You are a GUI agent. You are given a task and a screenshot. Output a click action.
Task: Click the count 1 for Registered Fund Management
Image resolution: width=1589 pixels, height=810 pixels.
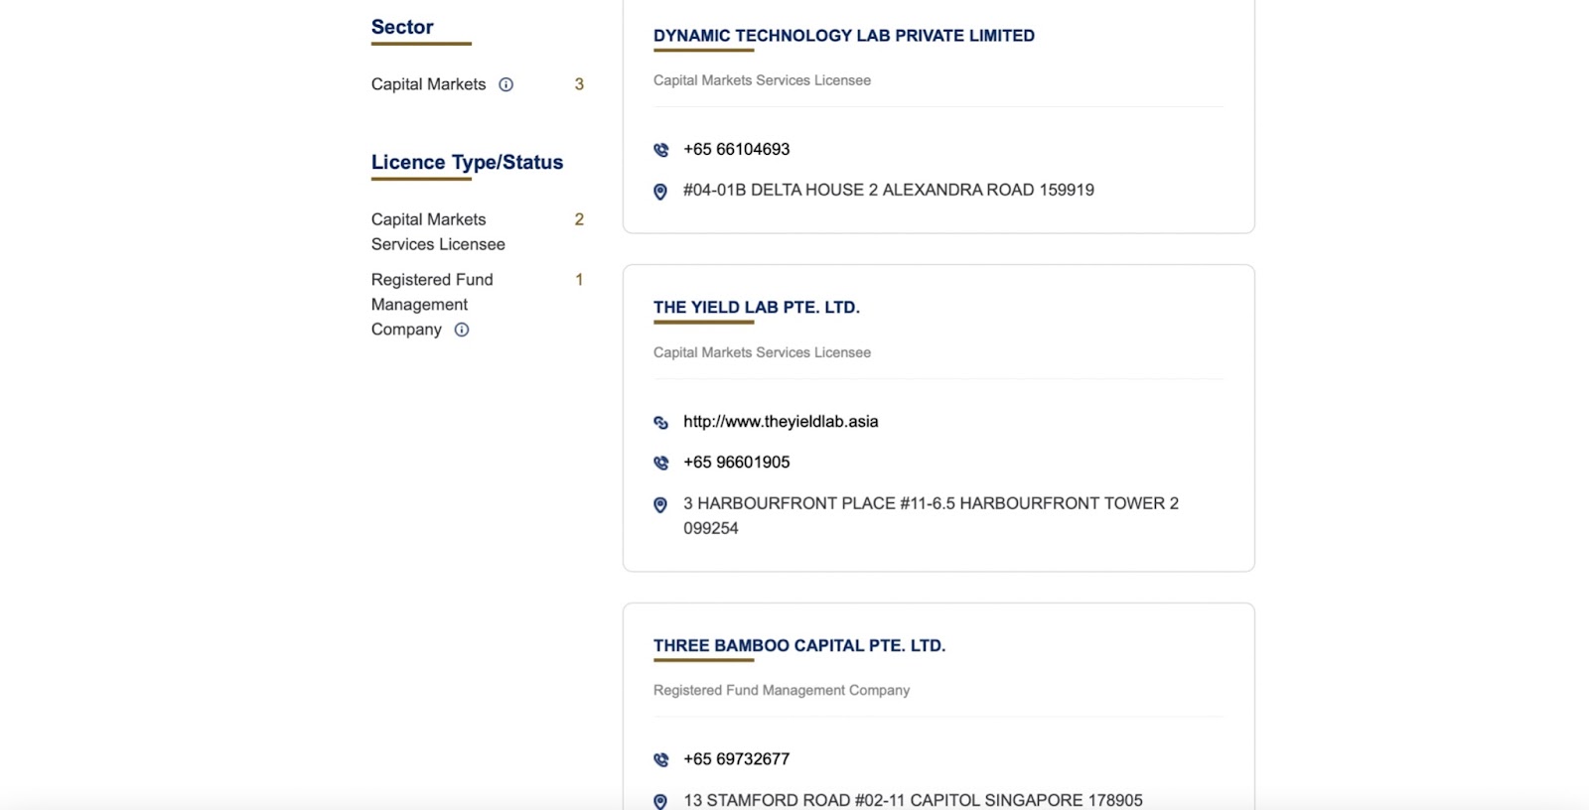[x=579, y=280]
